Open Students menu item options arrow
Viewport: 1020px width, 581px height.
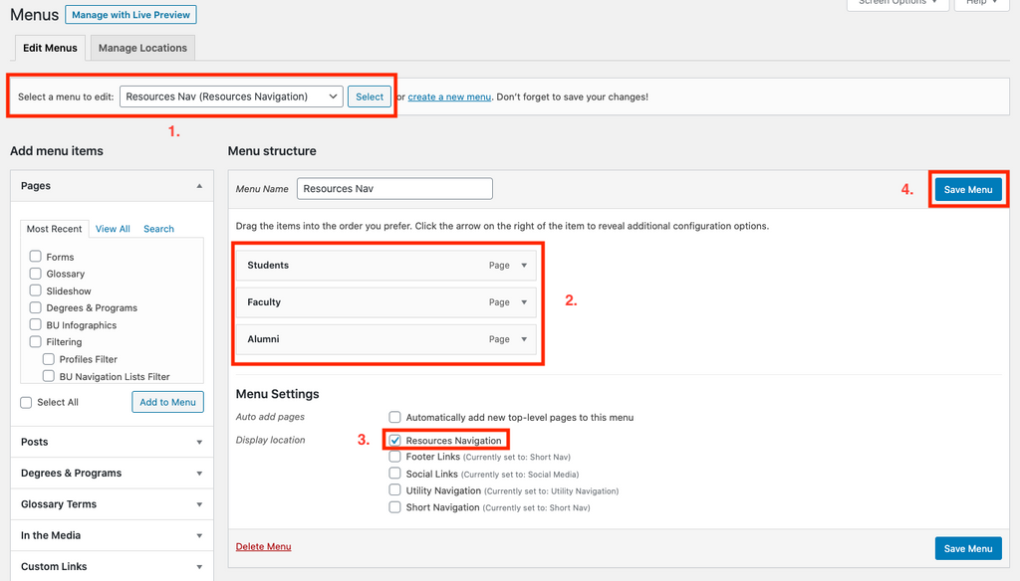[x=524, y=266]
